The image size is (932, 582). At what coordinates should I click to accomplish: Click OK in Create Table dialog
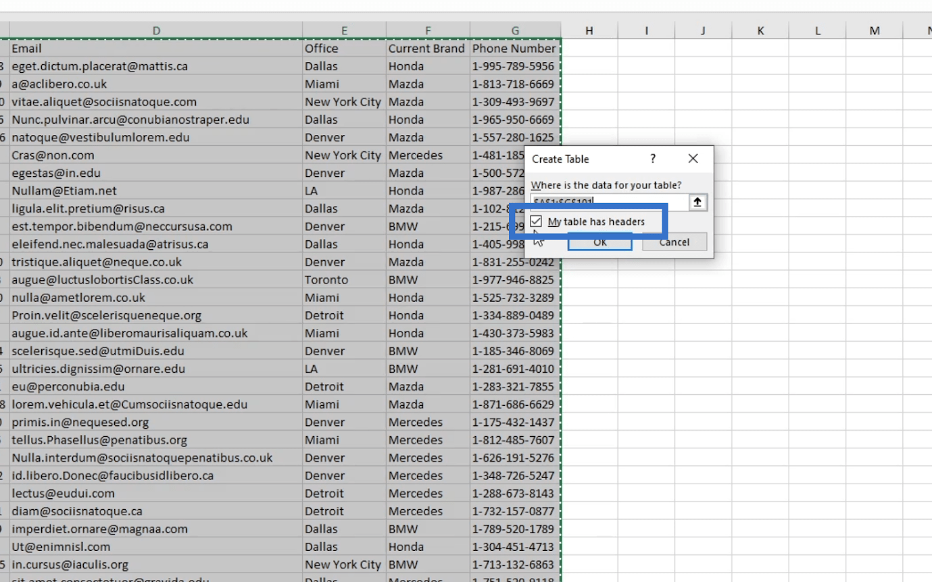[599, 242]
